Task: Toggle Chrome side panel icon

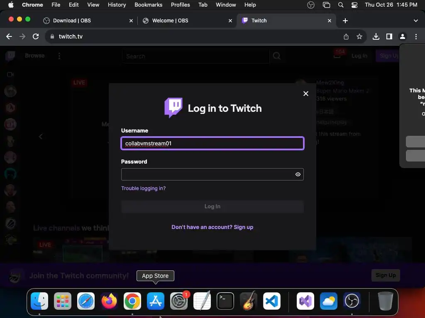Action: pos(389,36)
